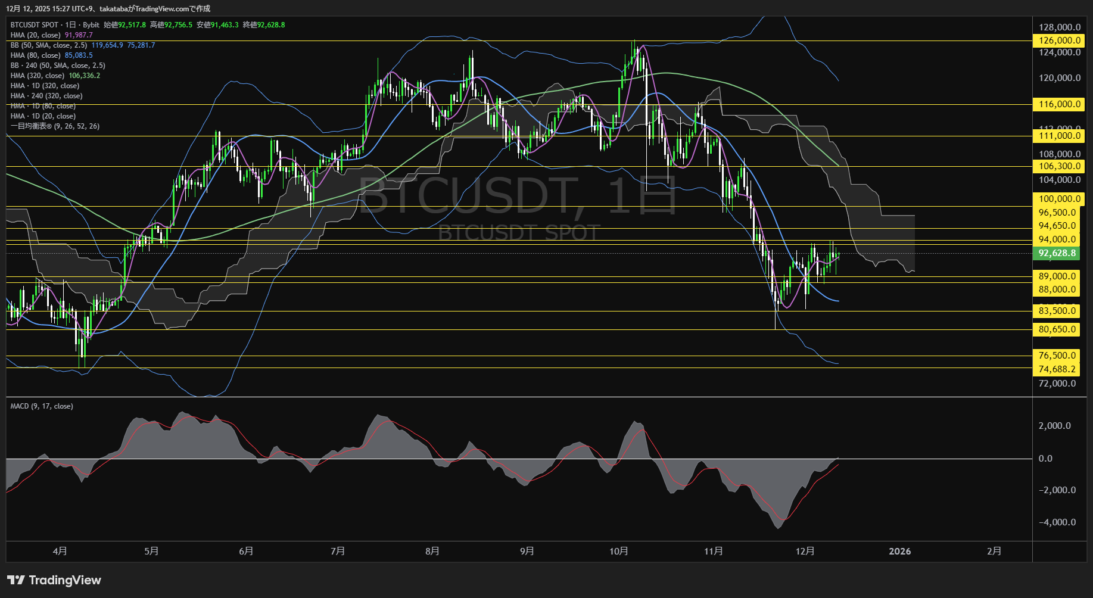Select the BB (50, SMA, close, 2.5) legend
The width and height of the screenshot is (1093, 598).
pos(49,45)
